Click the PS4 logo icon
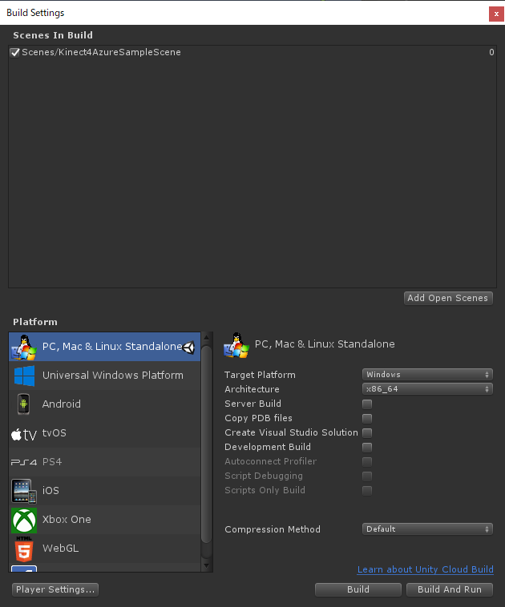505x607 pixels. coord(24,462)
